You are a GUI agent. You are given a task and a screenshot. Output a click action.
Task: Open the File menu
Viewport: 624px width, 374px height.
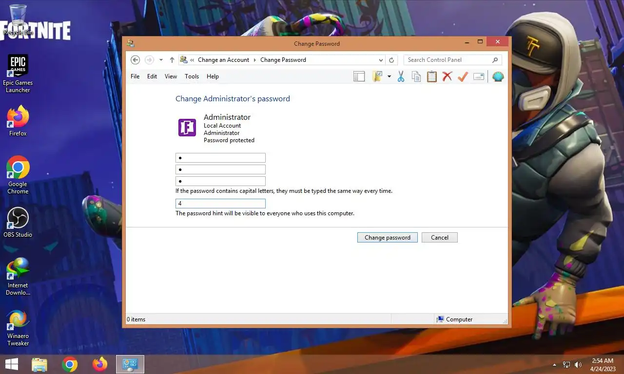click(135, 76)
